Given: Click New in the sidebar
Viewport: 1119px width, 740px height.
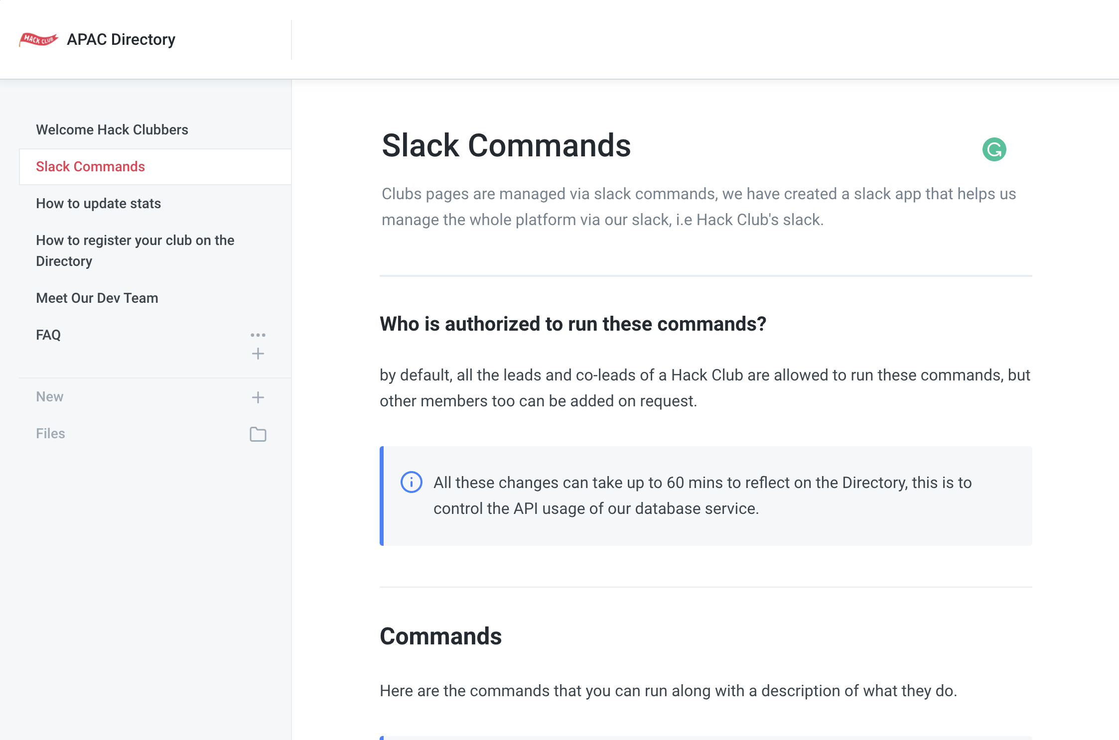Looking at the screenshot, I should (x=50, y=396).
